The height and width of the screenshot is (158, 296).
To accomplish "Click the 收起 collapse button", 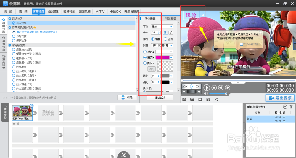I will click(x=127, y=97).
